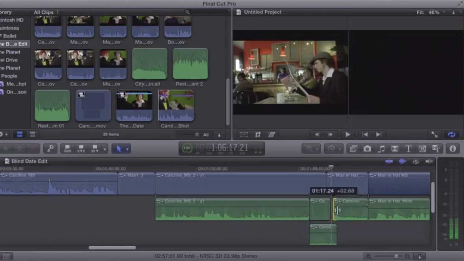The image size is (464, 261).
Task: Click the timeline zoom out magnifier
Action: (369, 256)
